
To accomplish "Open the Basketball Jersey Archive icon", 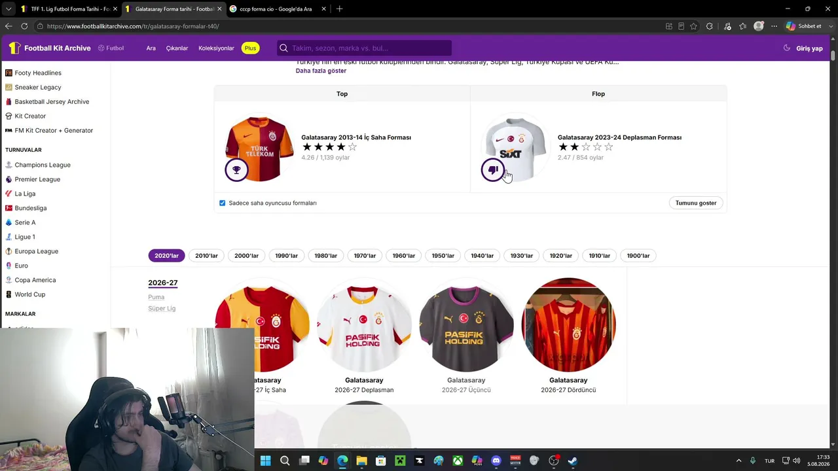I will coord(9,101).
